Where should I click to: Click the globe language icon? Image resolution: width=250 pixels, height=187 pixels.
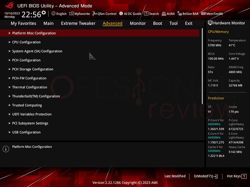pos(53,13)
